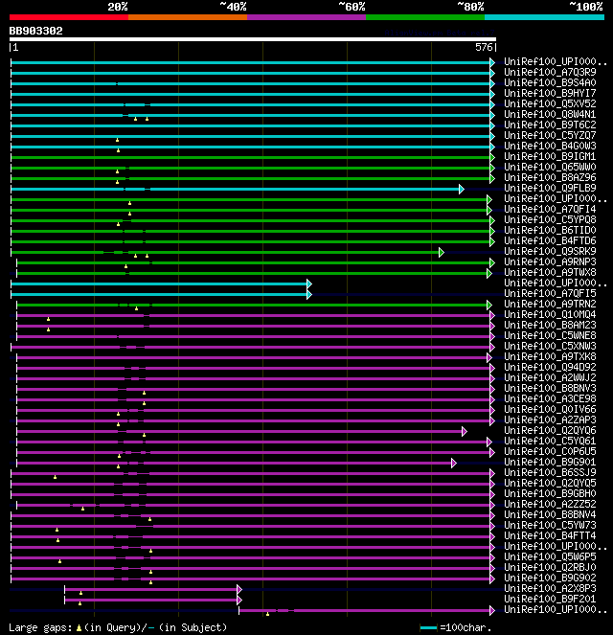Screen dimensions: 613x635
Task: Select the UniRef100_B9G901 label
Action: pos(550,462)
